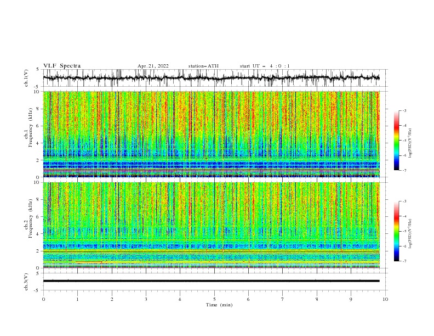Select the "start UT = 4 :0 :1" text
This screenshot has width=434, height=336.
coord(265,66)
